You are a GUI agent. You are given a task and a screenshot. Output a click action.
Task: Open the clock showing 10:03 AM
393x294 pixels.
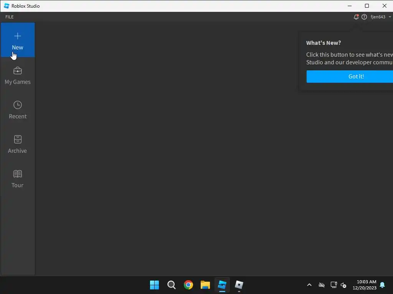pyautogui.click(x=365, y=285)
